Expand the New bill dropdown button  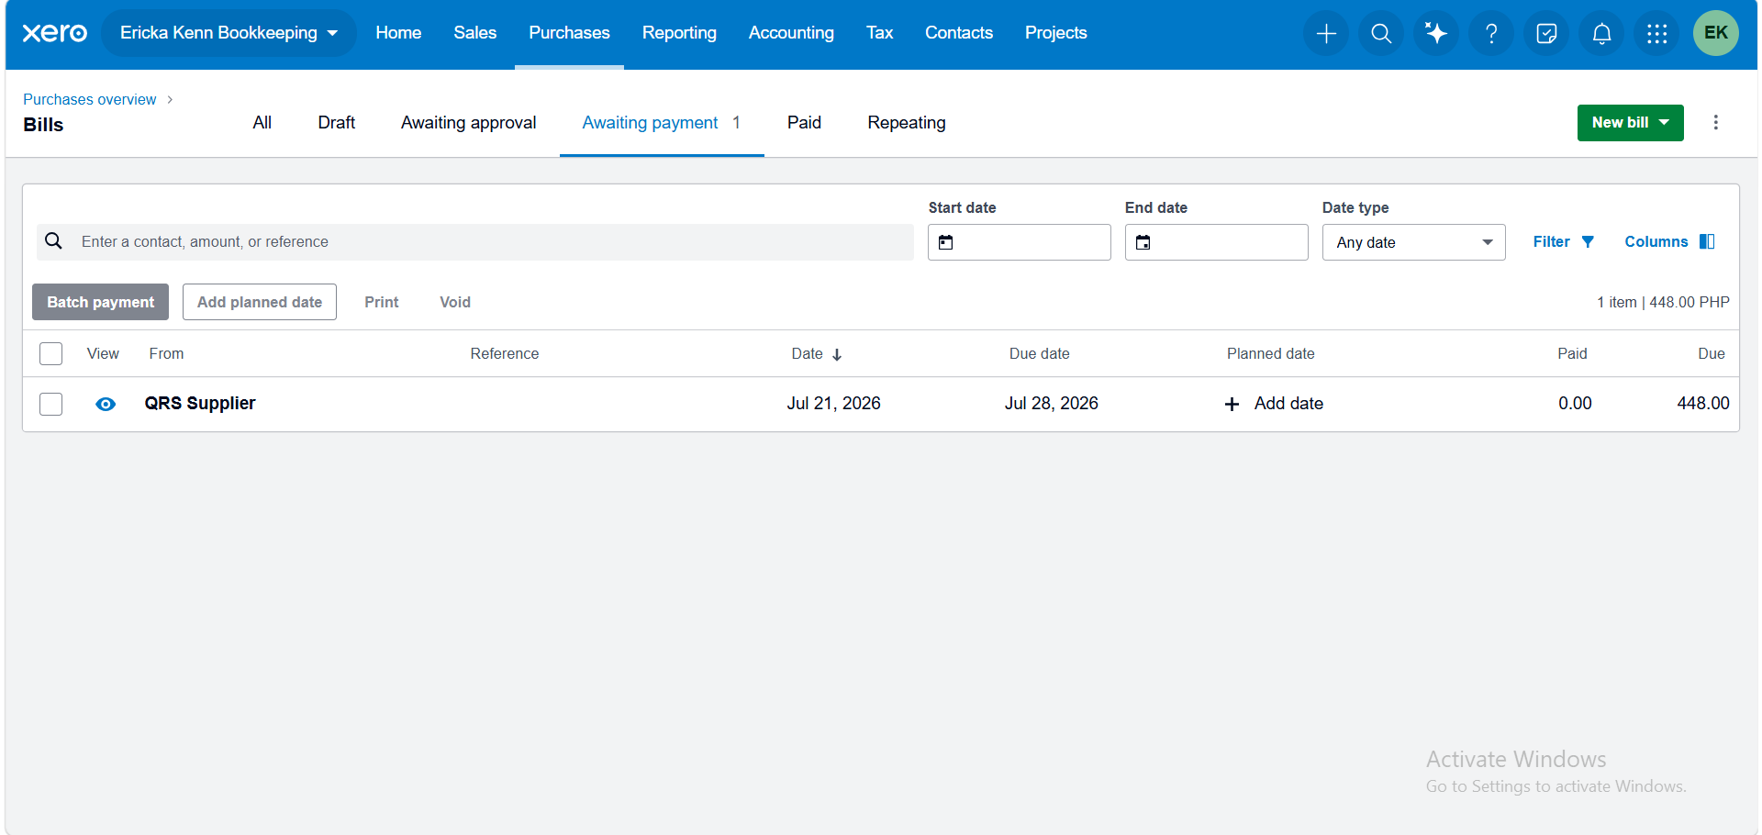click(x=1630, y=123)
